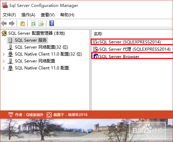Click the SQL Server 配置管理器 root node icon

(4, 33)
